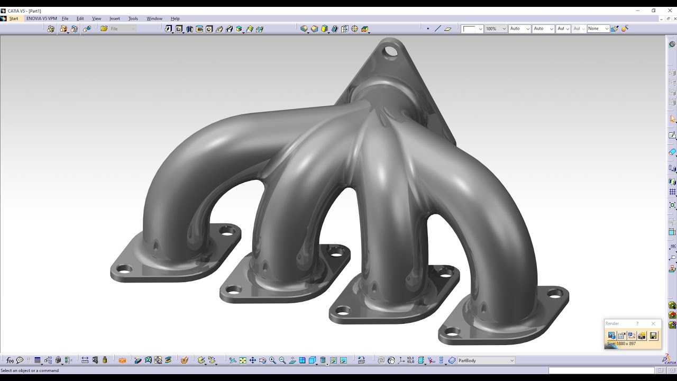This screenshot has width=677, height=381.
Task: Select the Rotate view tool
Action: 262,360
